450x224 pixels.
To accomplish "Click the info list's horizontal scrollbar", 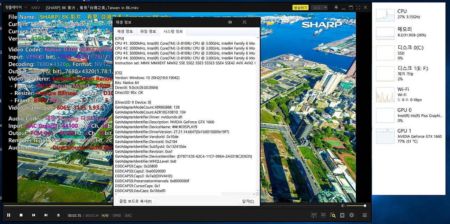I will pos(185,194).
